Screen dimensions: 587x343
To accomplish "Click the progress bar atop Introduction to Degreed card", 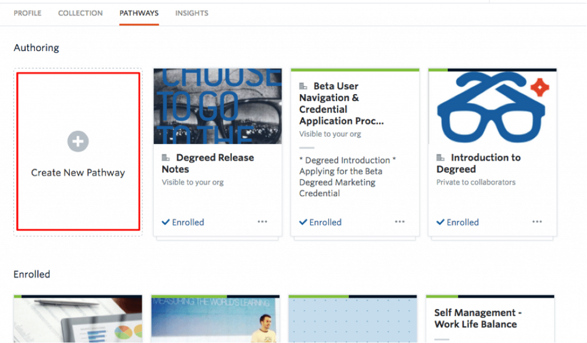I will [x=492, y=70].
